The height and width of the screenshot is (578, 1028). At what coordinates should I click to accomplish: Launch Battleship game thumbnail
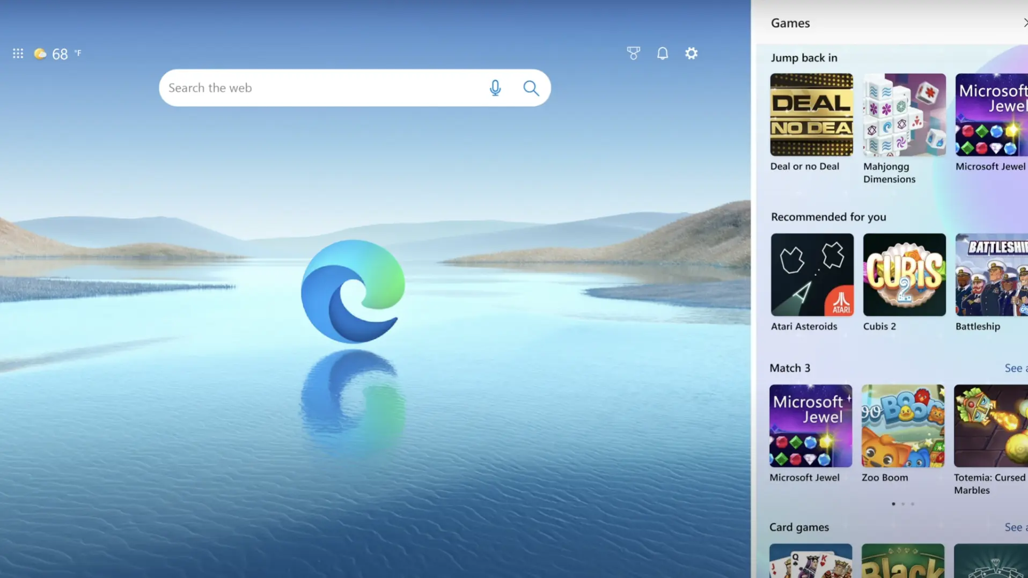click(x=992, y=274)
